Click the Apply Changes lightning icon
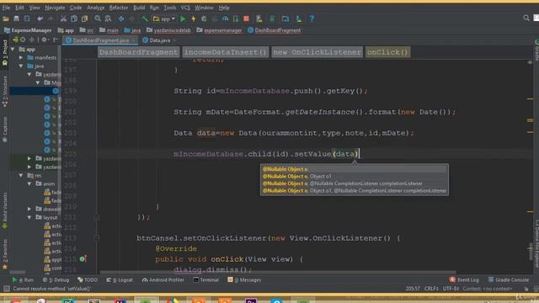The image size is (539, 303). click(193, 19)
